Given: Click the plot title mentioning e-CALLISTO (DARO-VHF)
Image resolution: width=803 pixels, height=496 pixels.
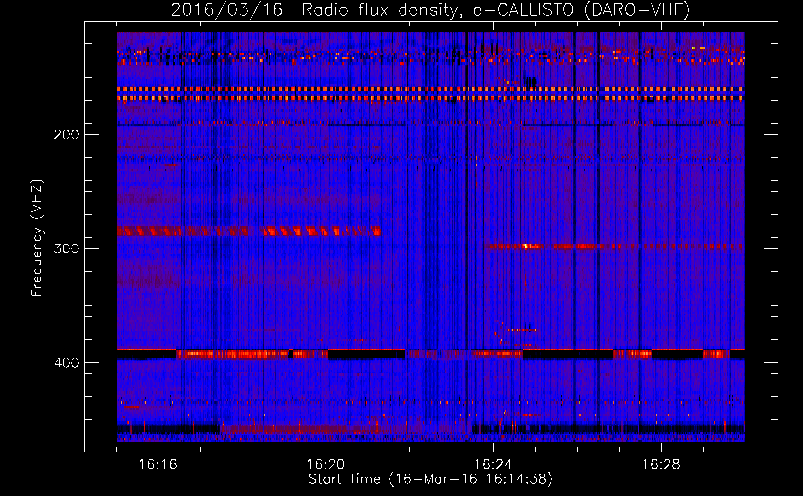Looking at the screenshot, I should 430,10.
